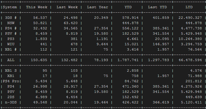Select the WIU row label

(x=11, y=44)
